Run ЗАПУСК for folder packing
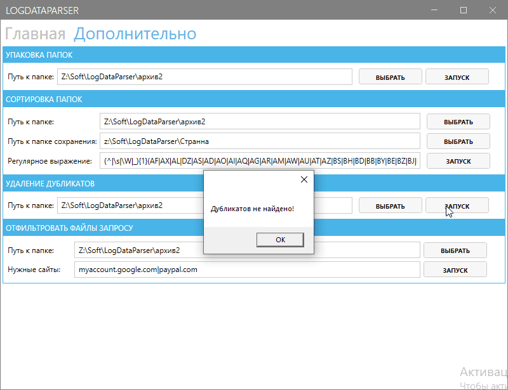508x390 pixels. [x=457, y=76]
